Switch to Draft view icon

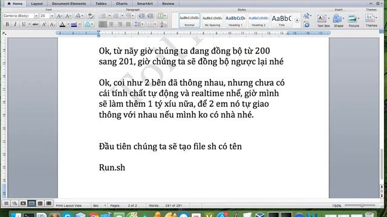[x=6, y=203]
